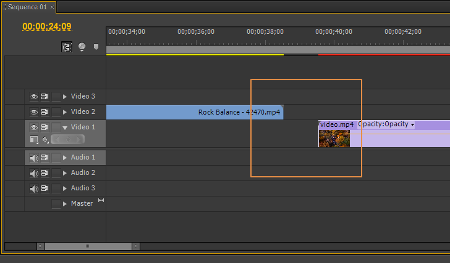Toggle the Snap button in timeline header
Screen dimensions: 450x263
pos(67,47)
